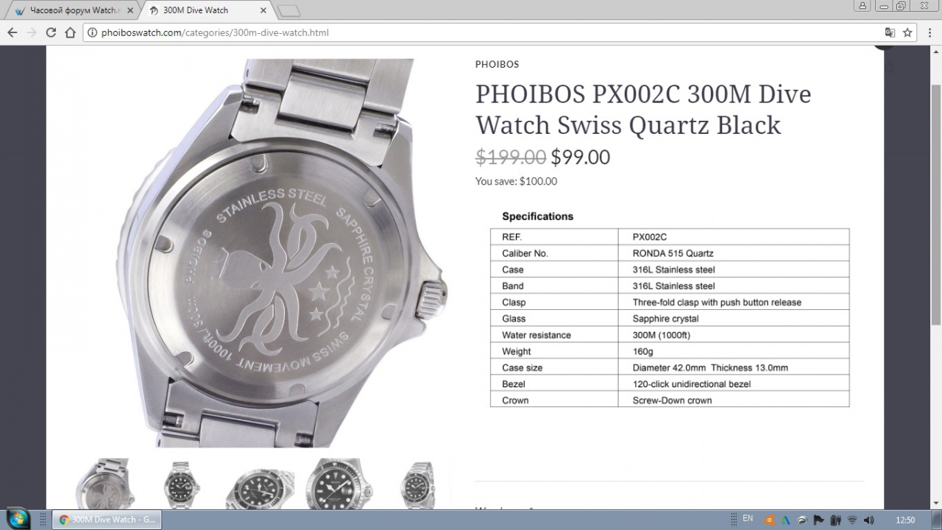Viewport: 942px width, 530px height.
Task: Open the Action Center flag icon
Action: 819,520
